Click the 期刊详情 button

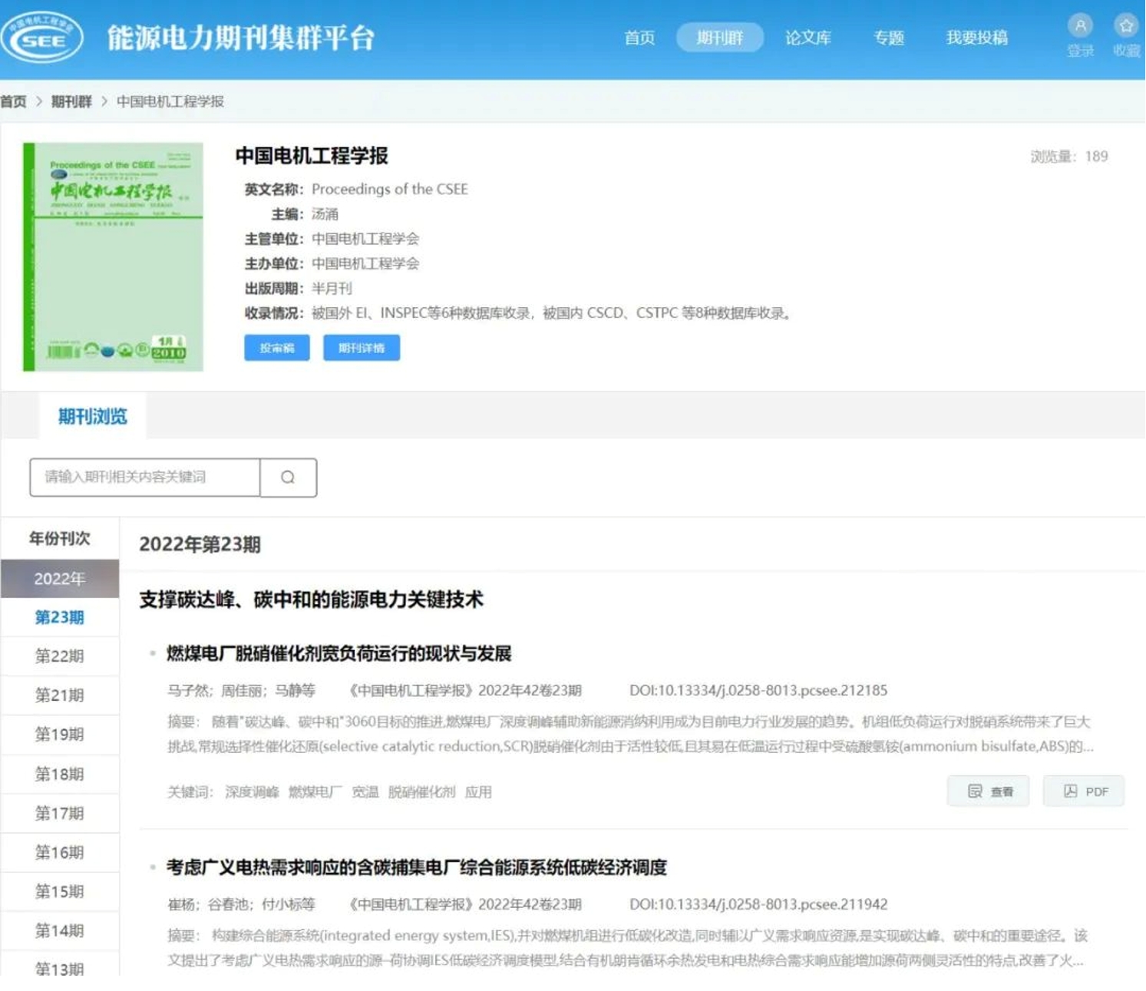362,348
